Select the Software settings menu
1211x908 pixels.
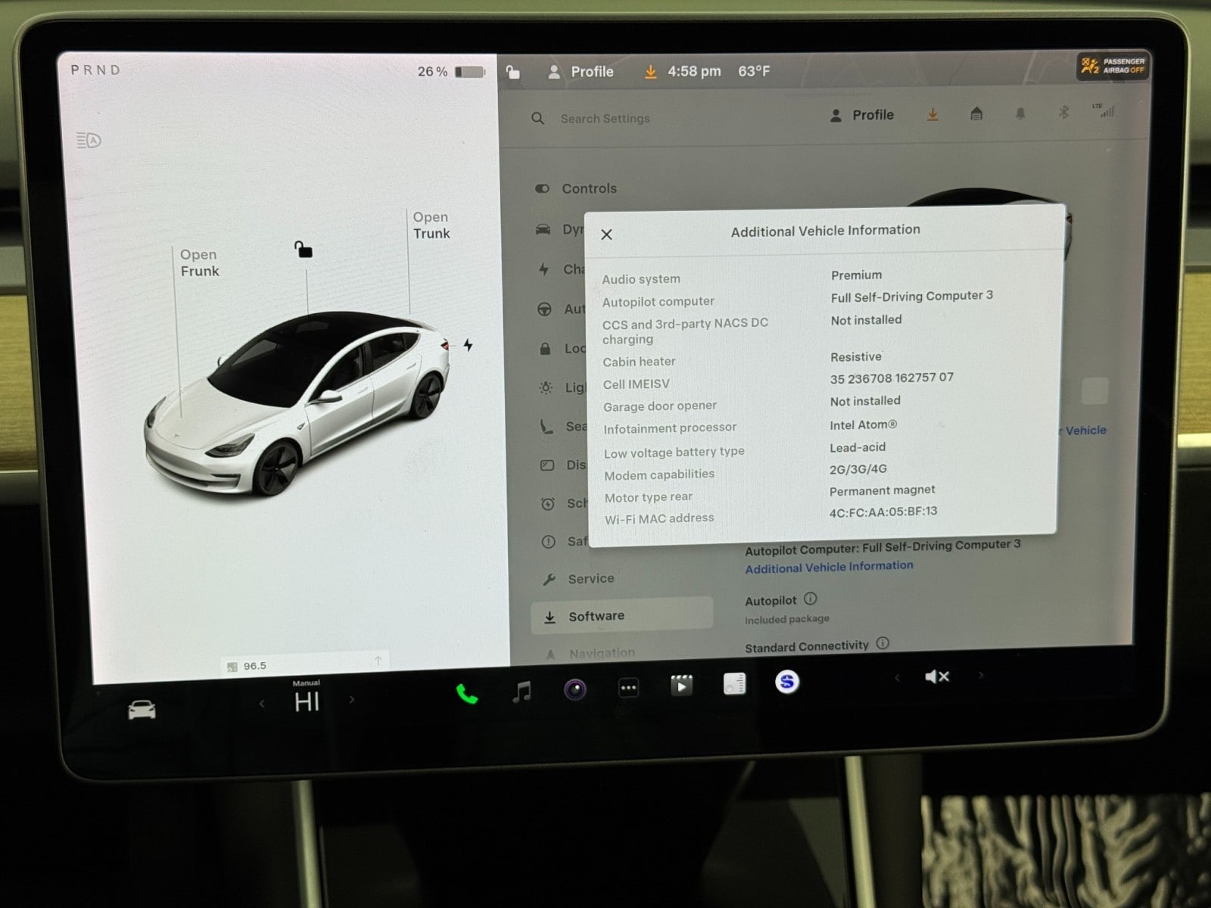596,616
